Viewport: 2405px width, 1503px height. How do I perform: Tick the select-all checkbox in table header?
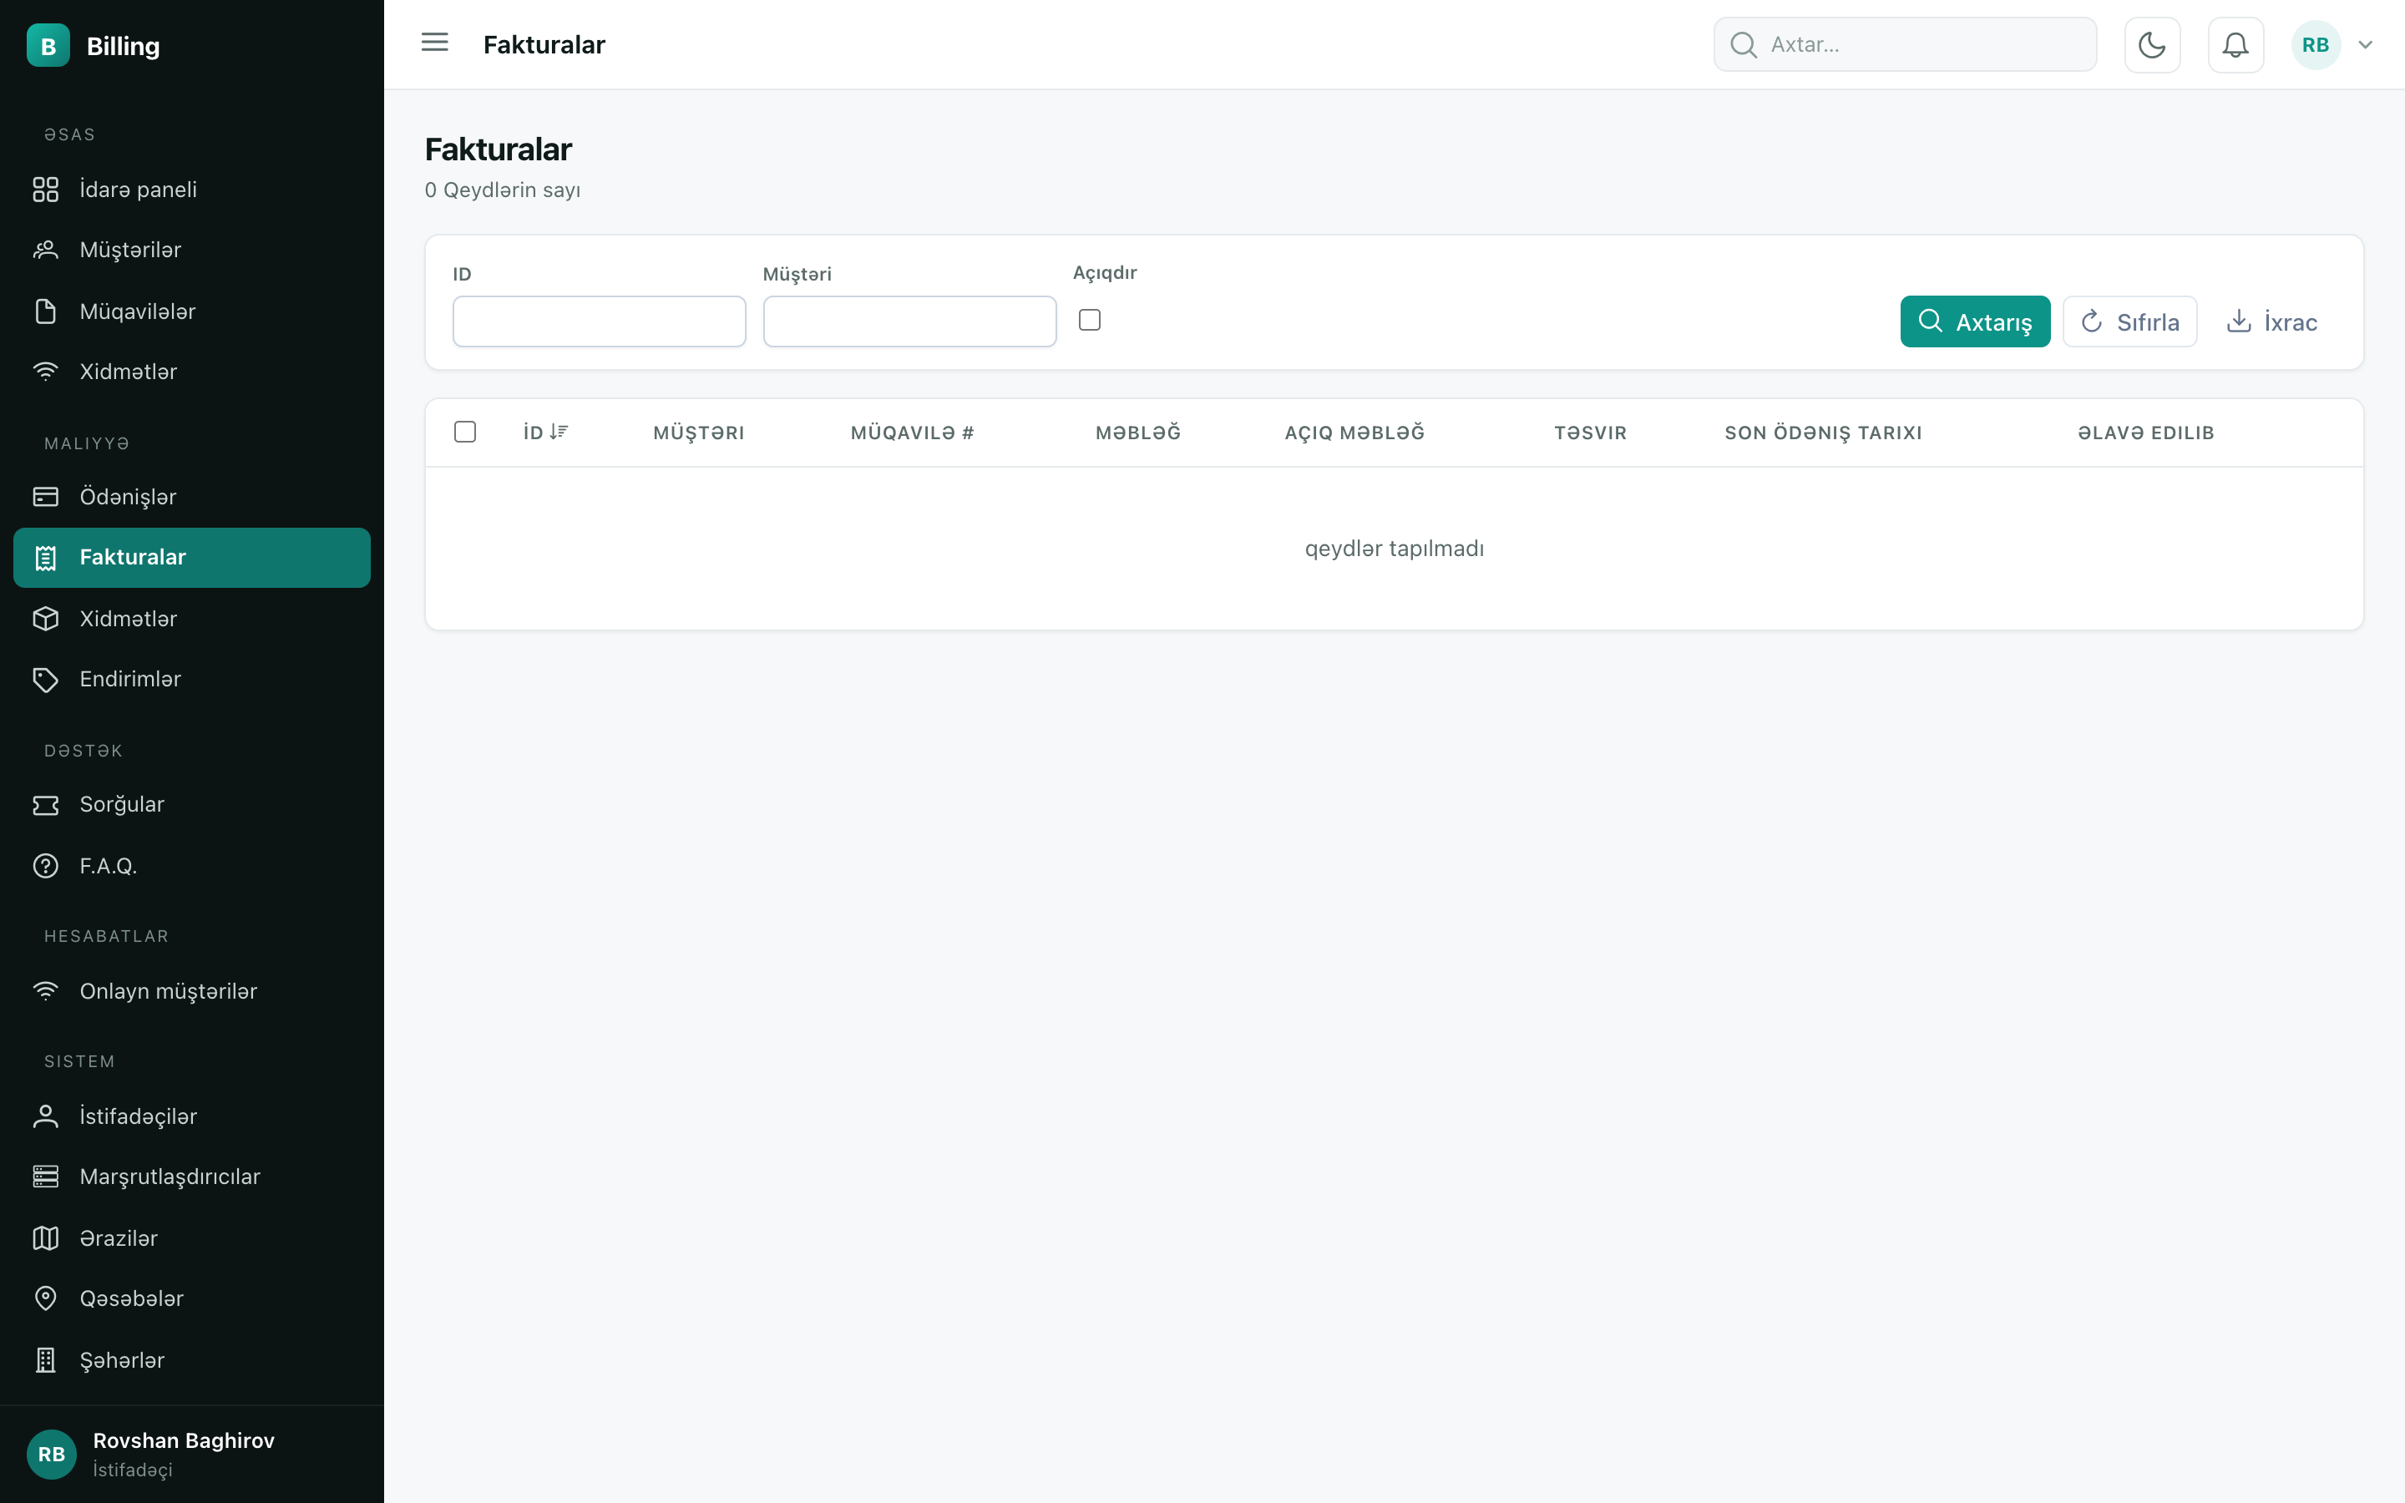pyautogui.click(x=465, y=432)
